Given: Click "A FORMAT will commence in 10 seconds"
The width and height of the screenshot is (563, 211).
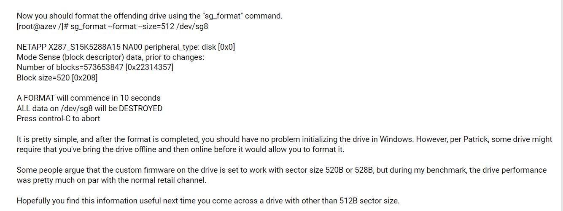Looking at the screenshot, I should (89, 98).
